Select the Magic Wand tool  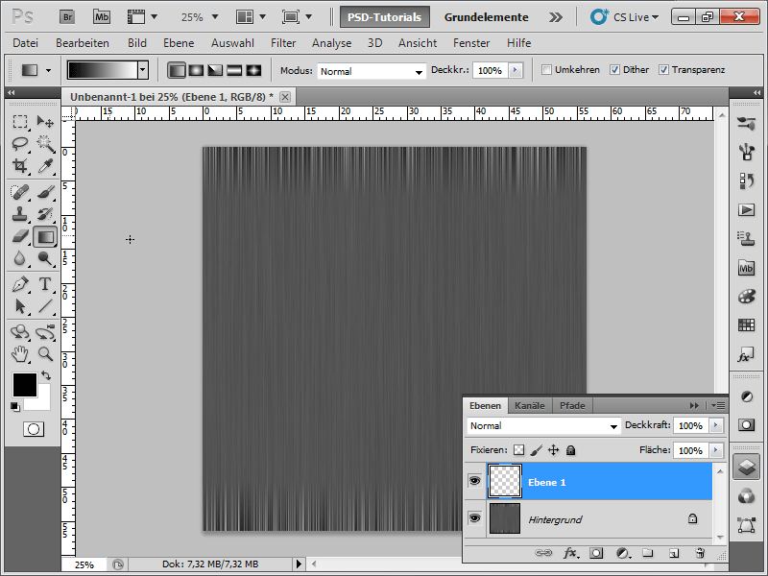[x=45, y=143]
